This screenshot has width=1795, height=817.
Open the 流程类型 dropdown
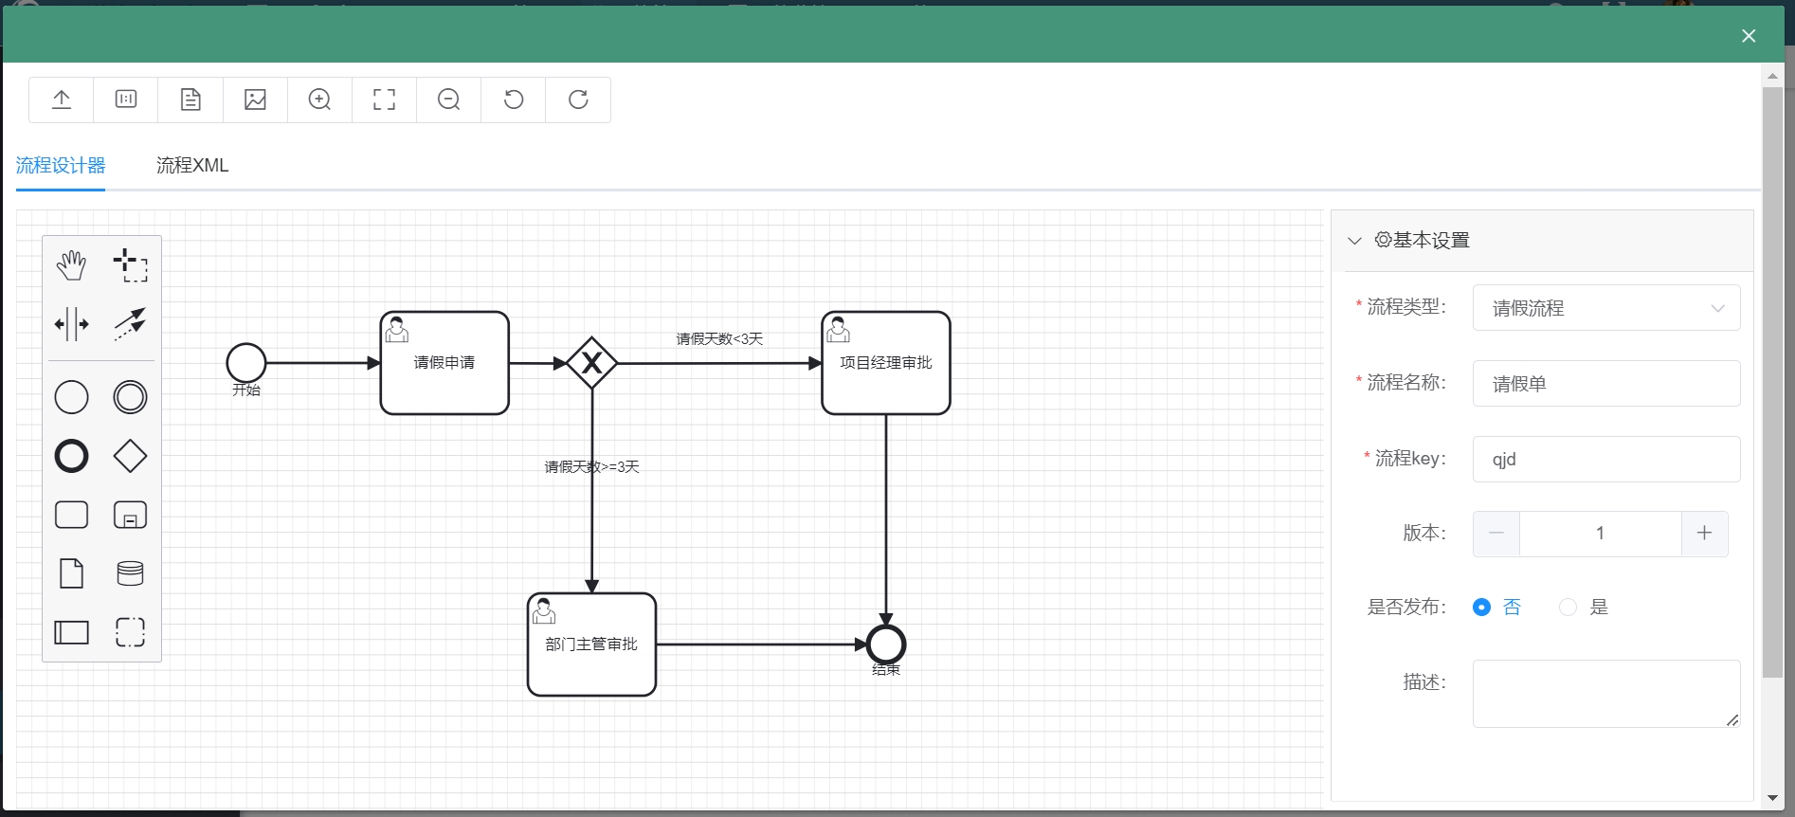point(1605,308)
